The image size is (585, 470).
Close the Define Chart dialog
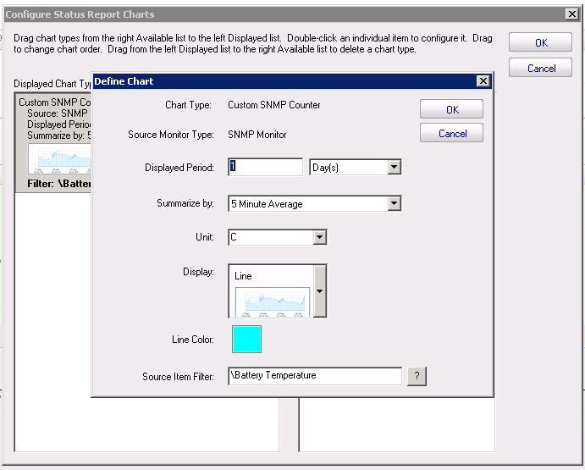coord(483,81)
